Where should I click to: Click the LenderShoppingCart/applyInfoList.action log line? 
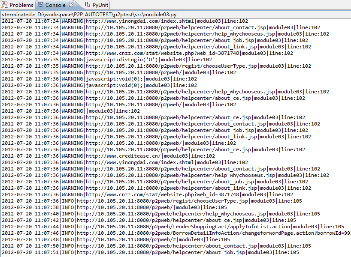173,227
